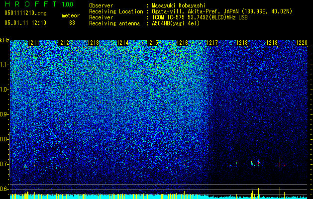Click the 1217 time marker
Screen dimensions: 313x199
tap(212, 43)
